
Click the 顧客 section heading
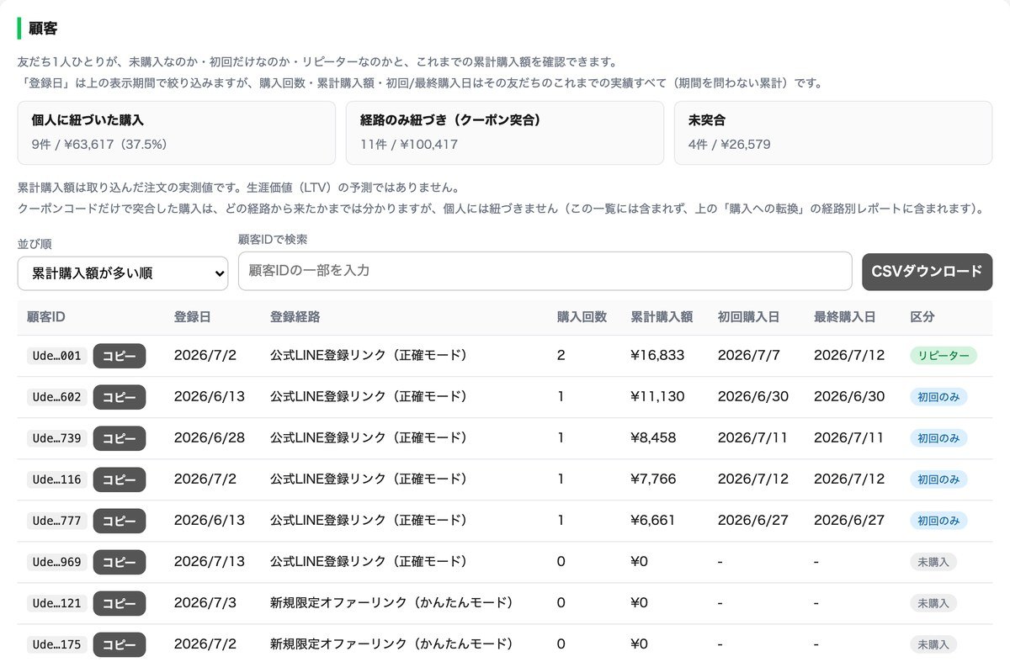43,29
